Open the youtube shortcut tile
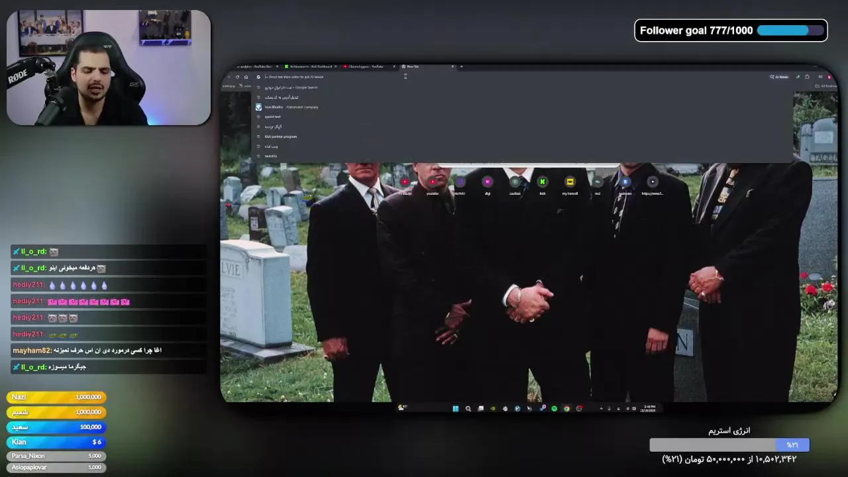This screenshot has height=477, width=848. pyautogui.click(x=433, y=185)
